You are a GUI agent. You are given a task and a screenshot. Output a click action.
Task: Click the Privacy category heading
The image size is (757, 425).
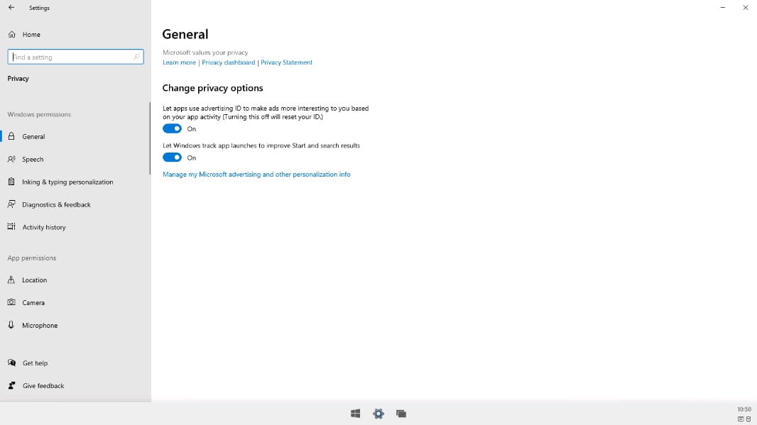coord(18,79)
